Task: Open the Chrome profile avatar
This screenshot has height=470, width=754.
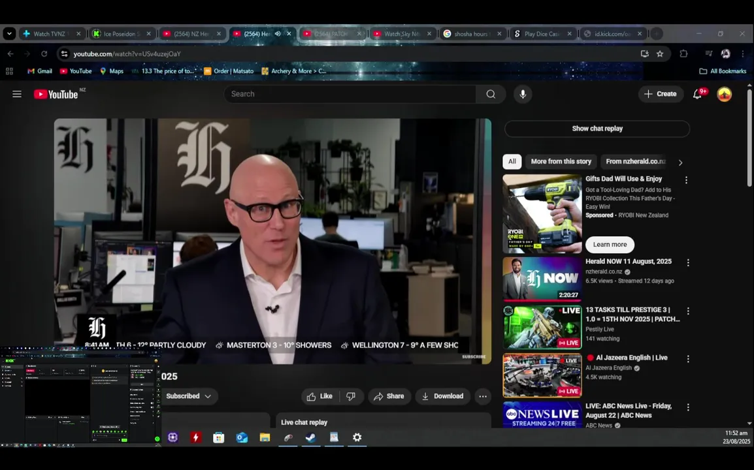Action: (726, 54)
